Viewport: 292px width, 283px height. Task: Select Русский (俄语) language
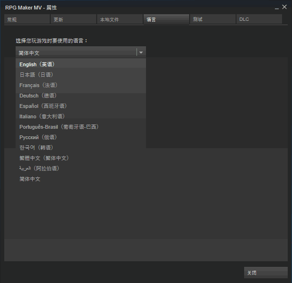[81, 137]
